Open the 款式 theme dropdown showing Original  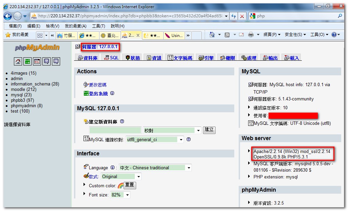[121, 176]
